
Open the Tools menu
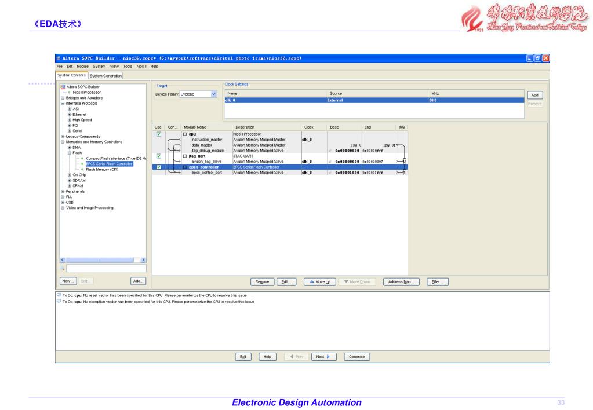coord(128,67)
